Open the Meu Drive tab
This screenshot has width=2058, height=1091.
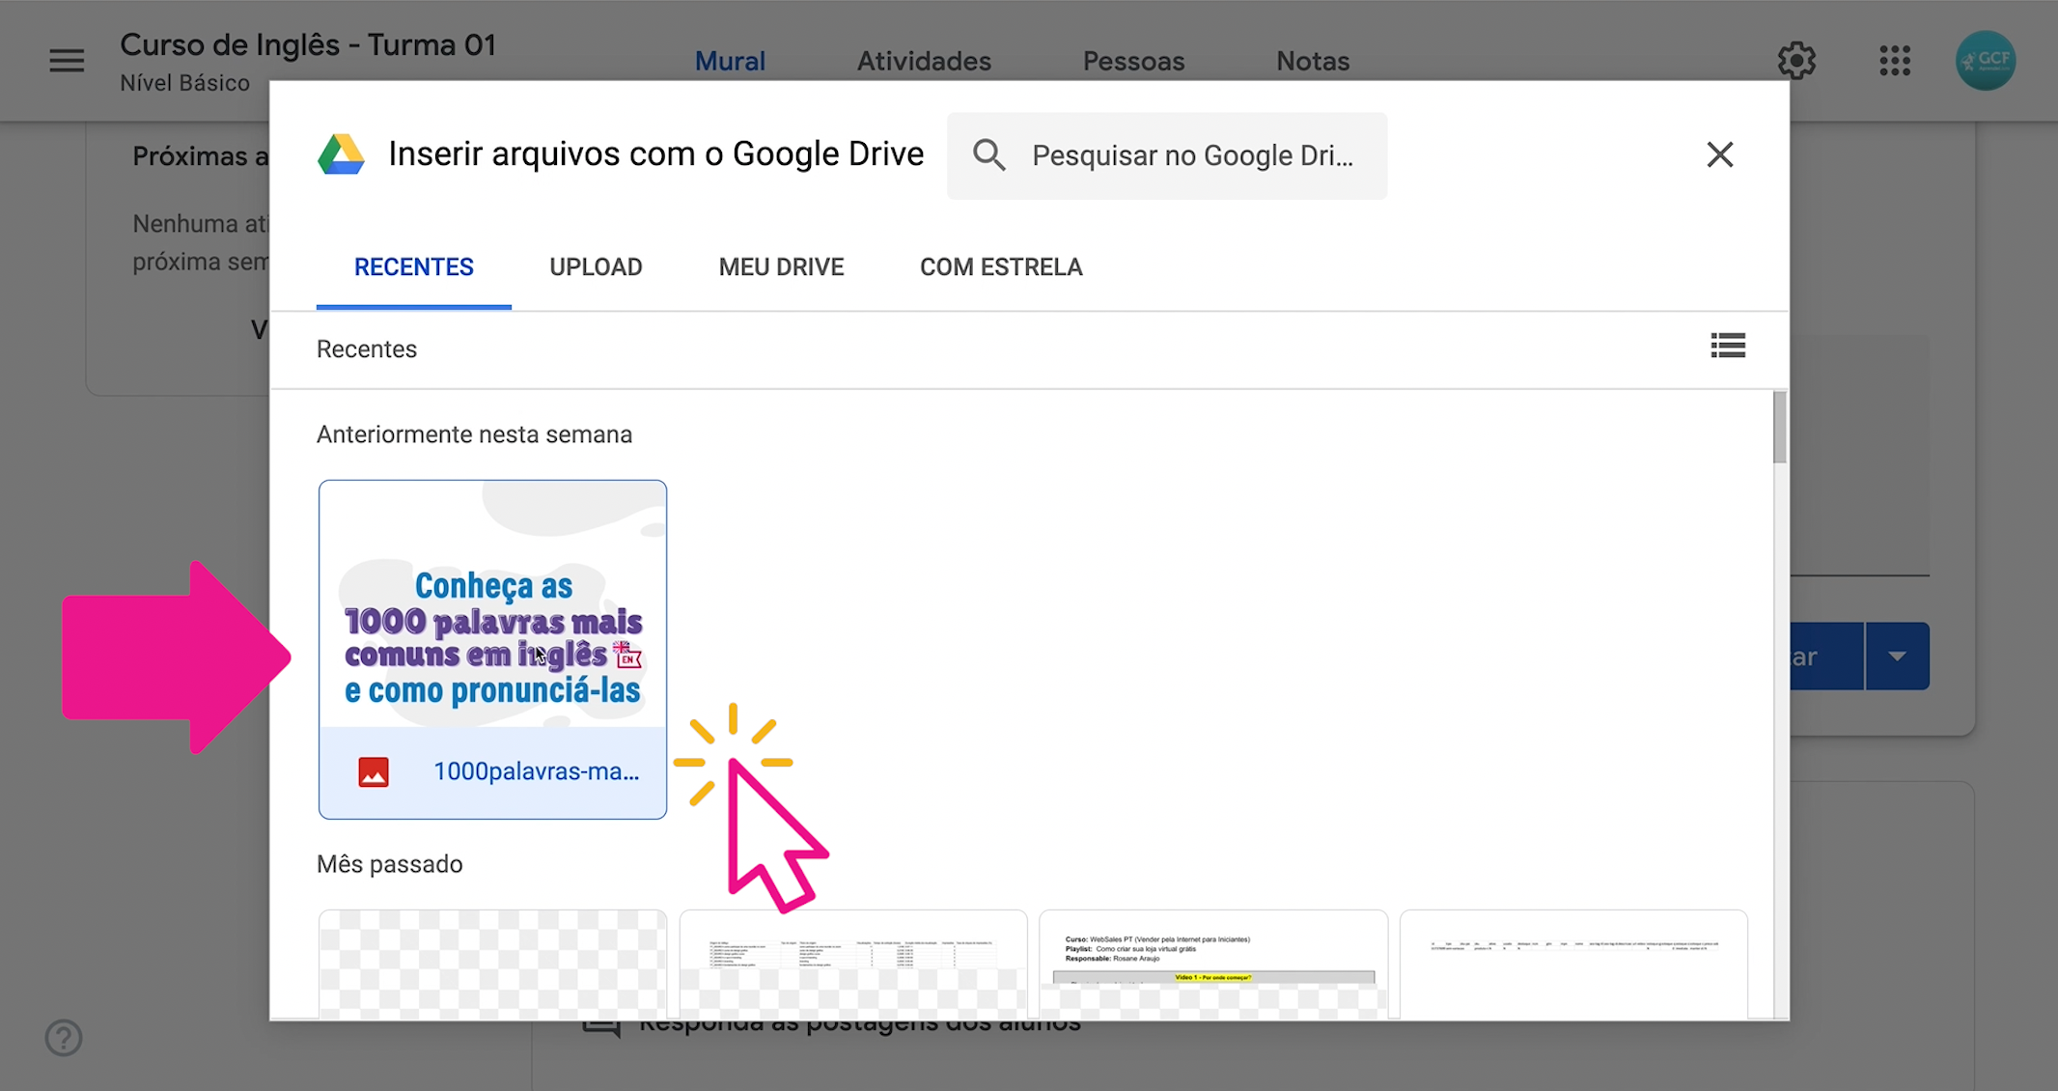click(x=781, y=267)
